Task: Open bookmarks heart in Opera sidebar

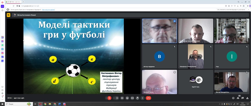Action: click(2, 87)
